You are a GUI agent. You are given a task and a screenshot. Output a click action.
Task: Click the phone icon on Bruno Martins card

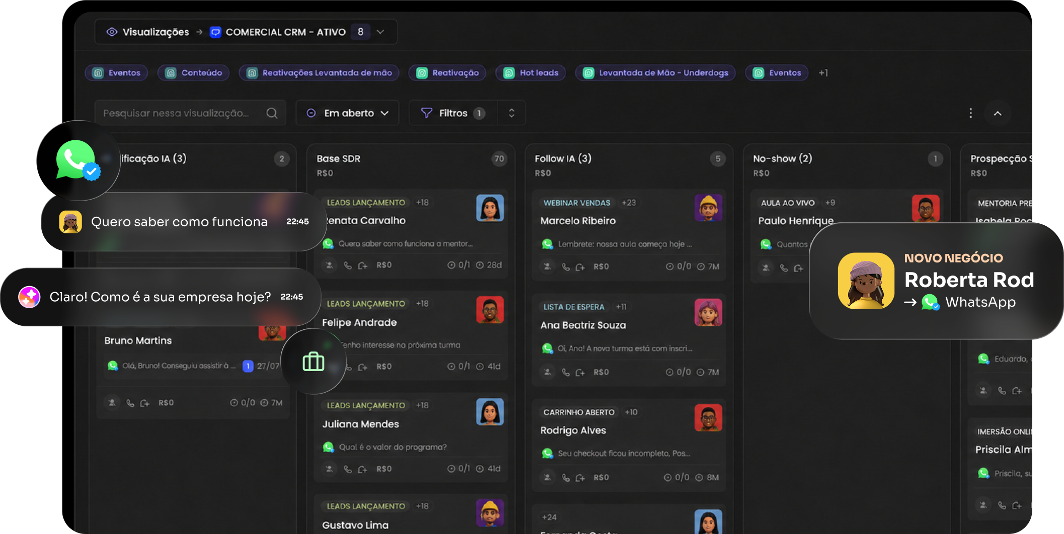[130, 403]
